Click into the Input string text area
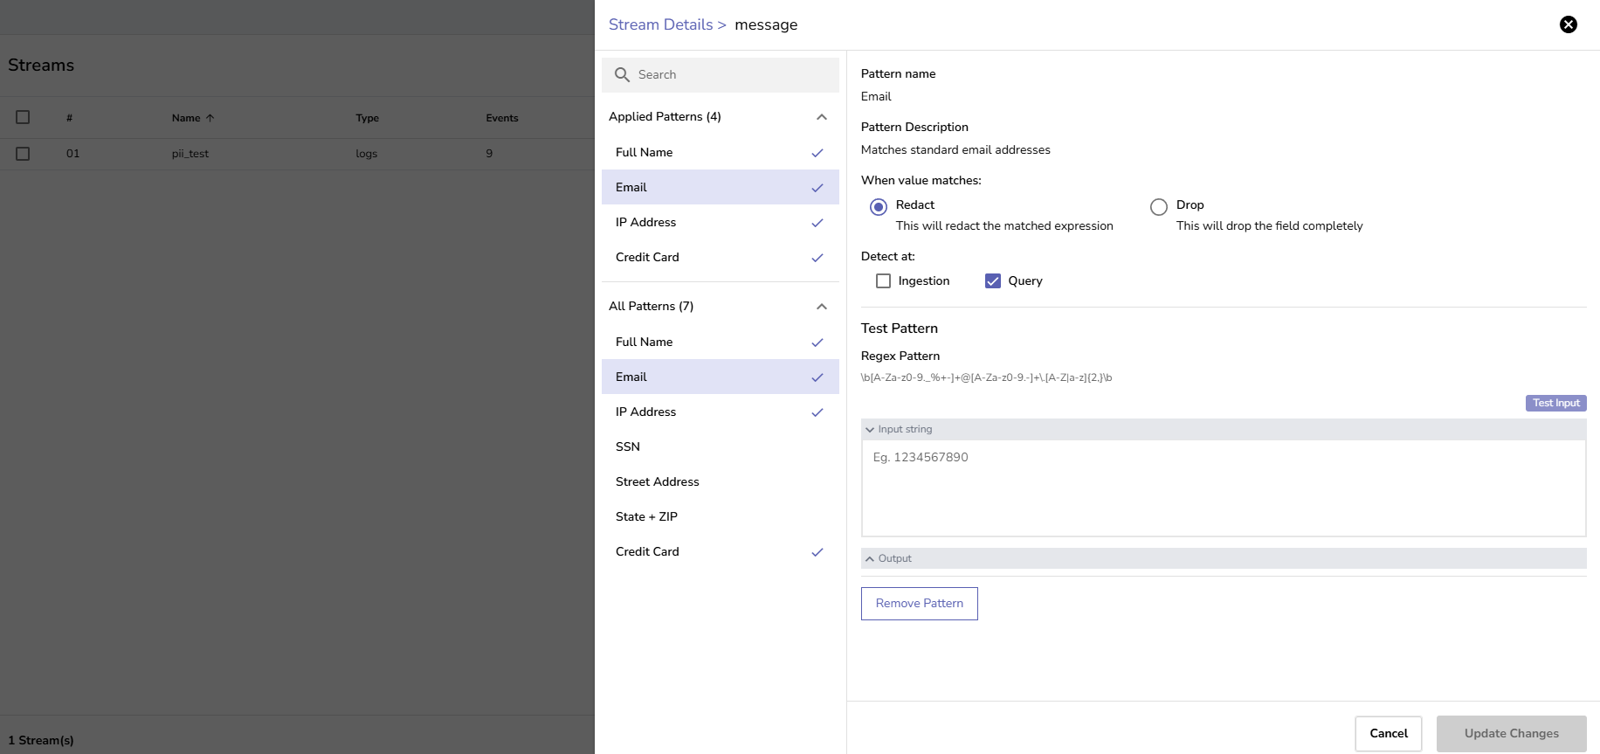 pyautogui.click(x=1223, y=488)
